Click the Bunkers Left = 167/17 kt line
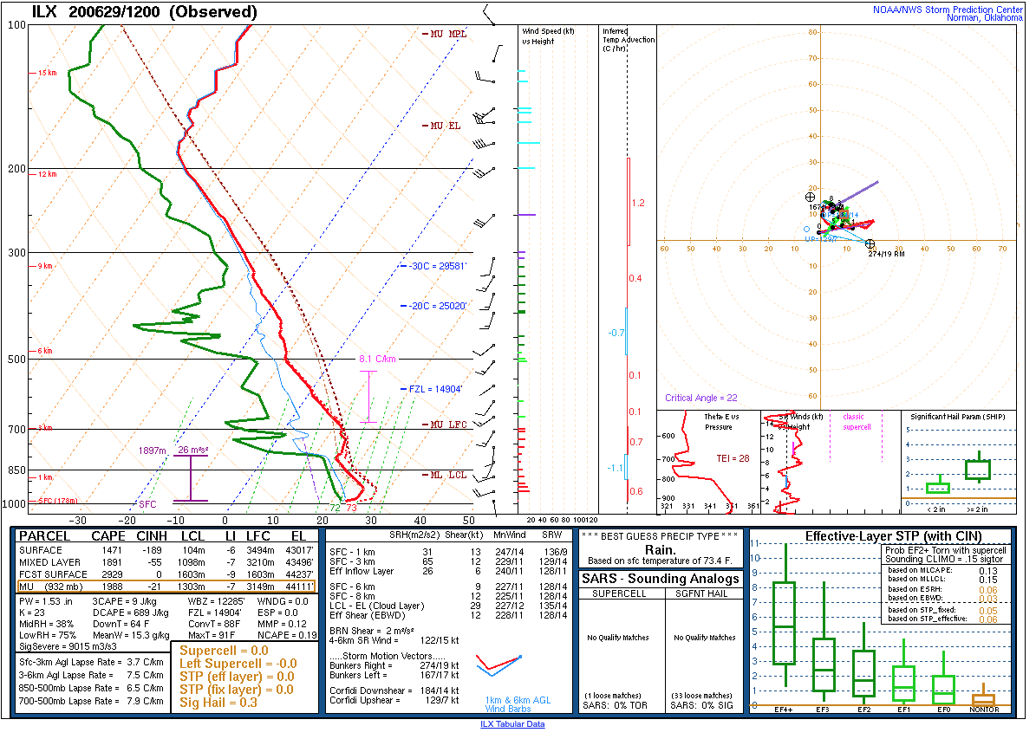This screenshot has height=739, width=1036. point(394,675)
